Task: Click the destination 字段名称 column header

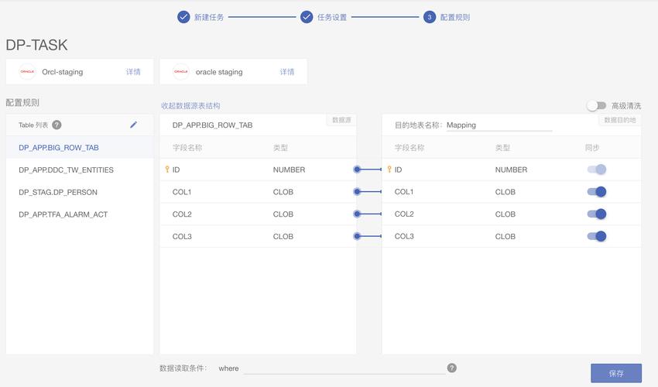Action: click(410, 148)
